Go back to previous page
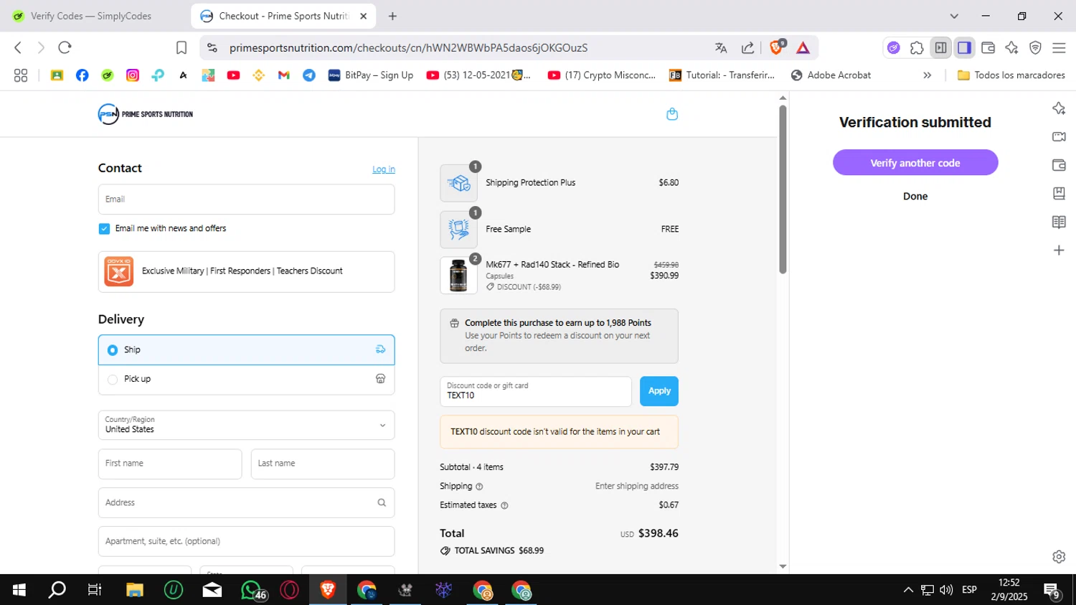The width and height of the screenshot is (1076, 605). click(x=18, y=48)
